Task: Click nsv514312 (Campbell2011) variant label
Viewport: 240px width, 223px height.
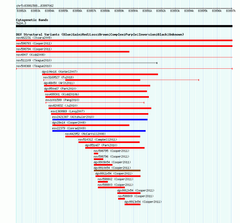Action: coord(98,140)
